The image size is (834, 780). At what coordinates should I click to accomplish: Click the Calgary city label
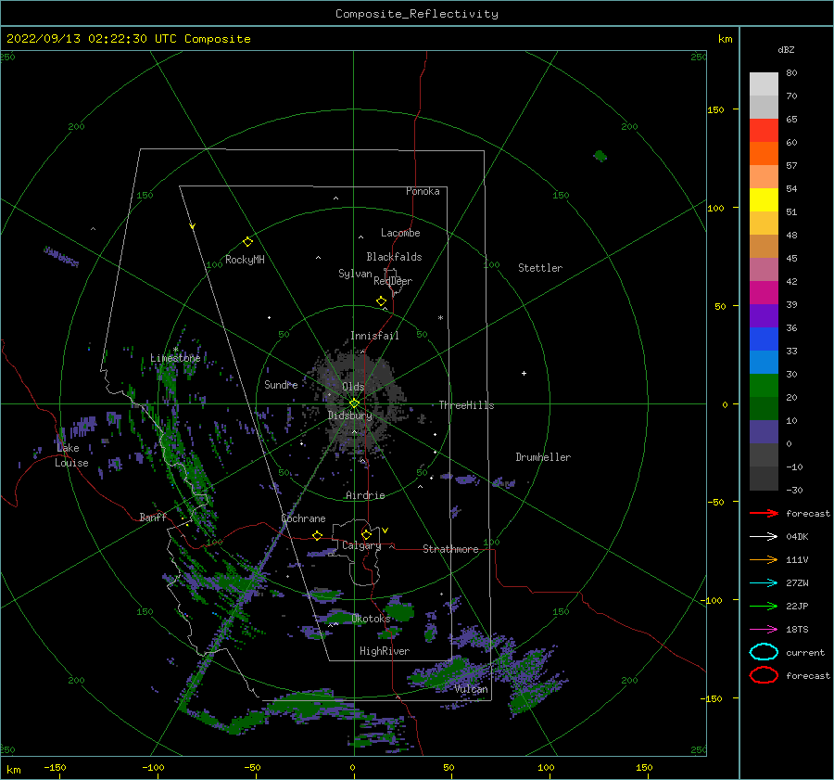coord(361,545)
